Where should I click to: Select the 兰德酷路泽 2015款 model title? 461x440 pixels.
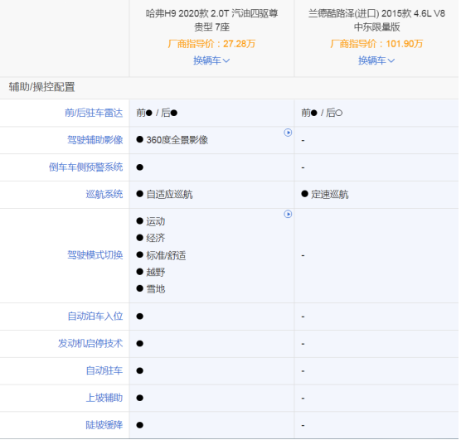pyautogui.click(x=376, y=20)
